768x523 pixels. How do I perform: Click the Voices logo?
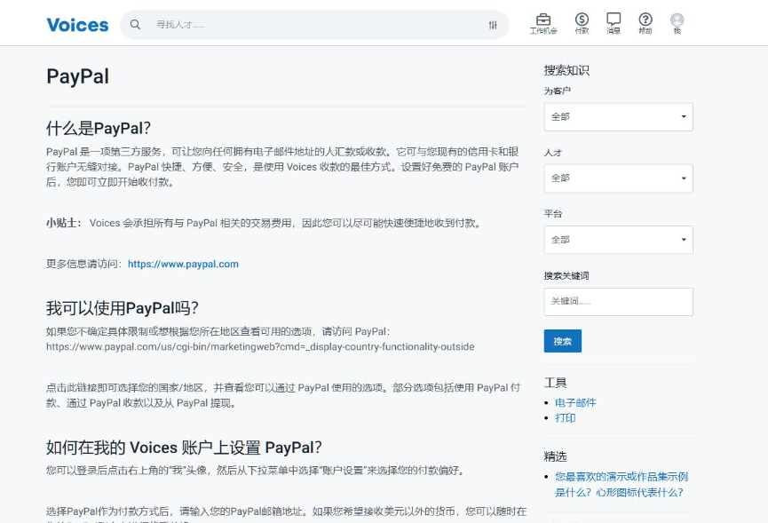coord(77,25)
